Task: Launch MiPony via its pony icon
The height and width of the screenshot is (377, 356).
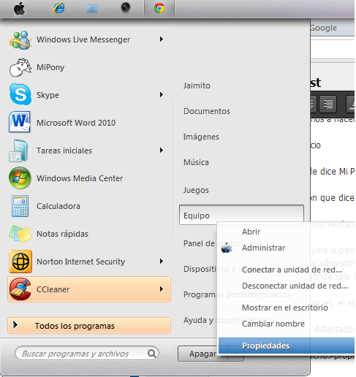Action: pos(20,67)
